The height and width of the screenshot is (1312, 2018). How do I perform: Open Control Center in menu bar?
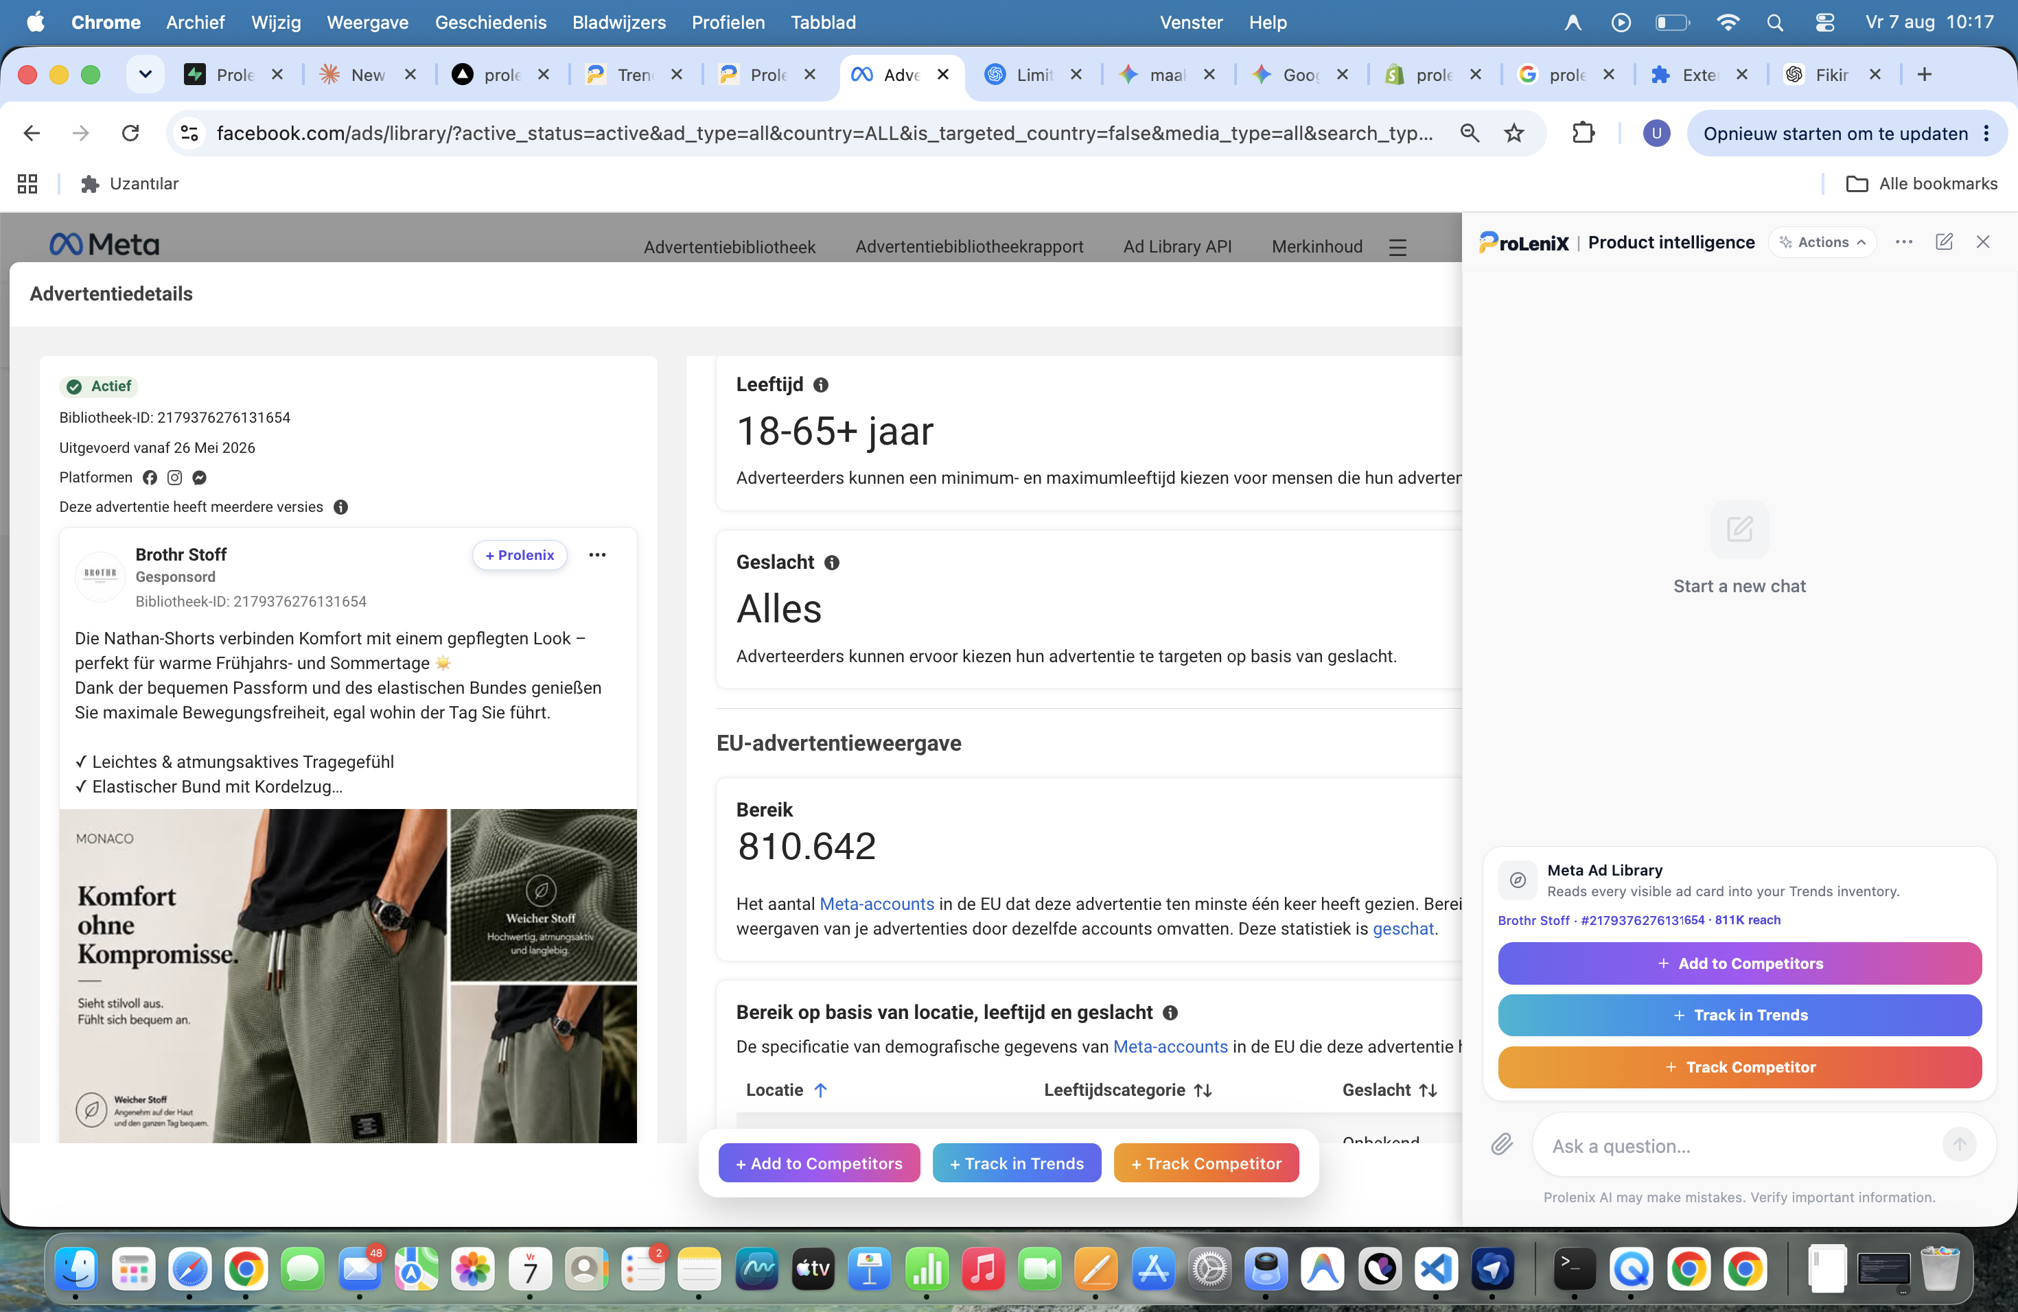[x=1824, y=23]
